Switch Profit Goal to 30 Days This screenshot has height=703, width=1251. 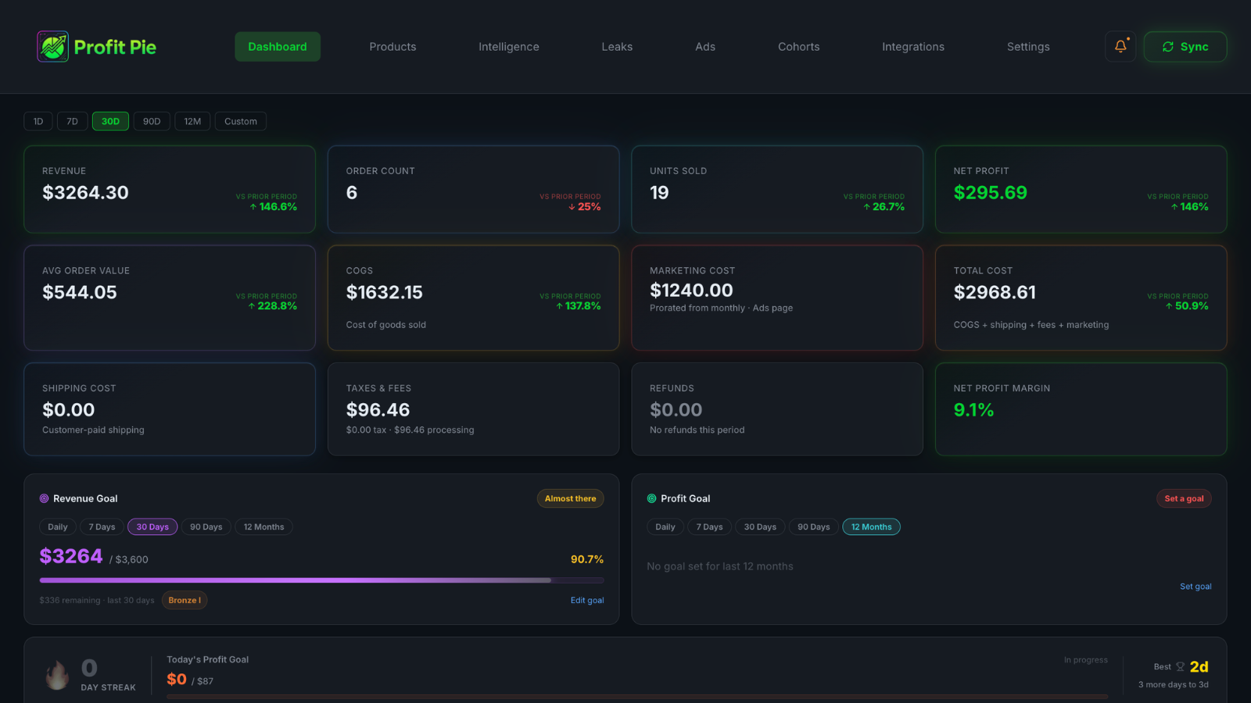point(760,527)
